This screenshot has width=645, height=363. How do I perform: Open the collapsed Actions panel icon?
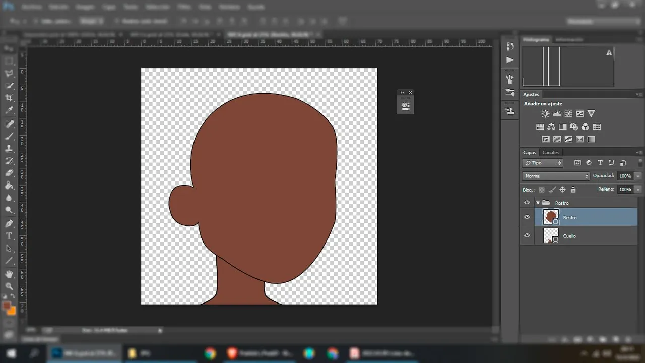[x=510, y=59]
